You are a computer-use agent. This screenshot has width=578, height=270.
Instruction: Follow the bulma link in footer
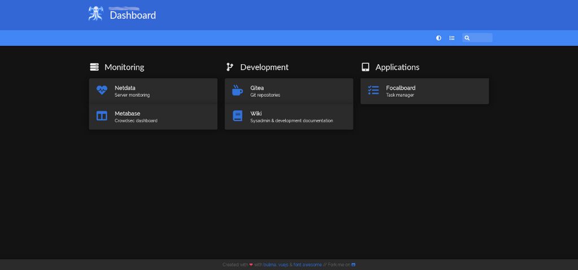(269, 264)
